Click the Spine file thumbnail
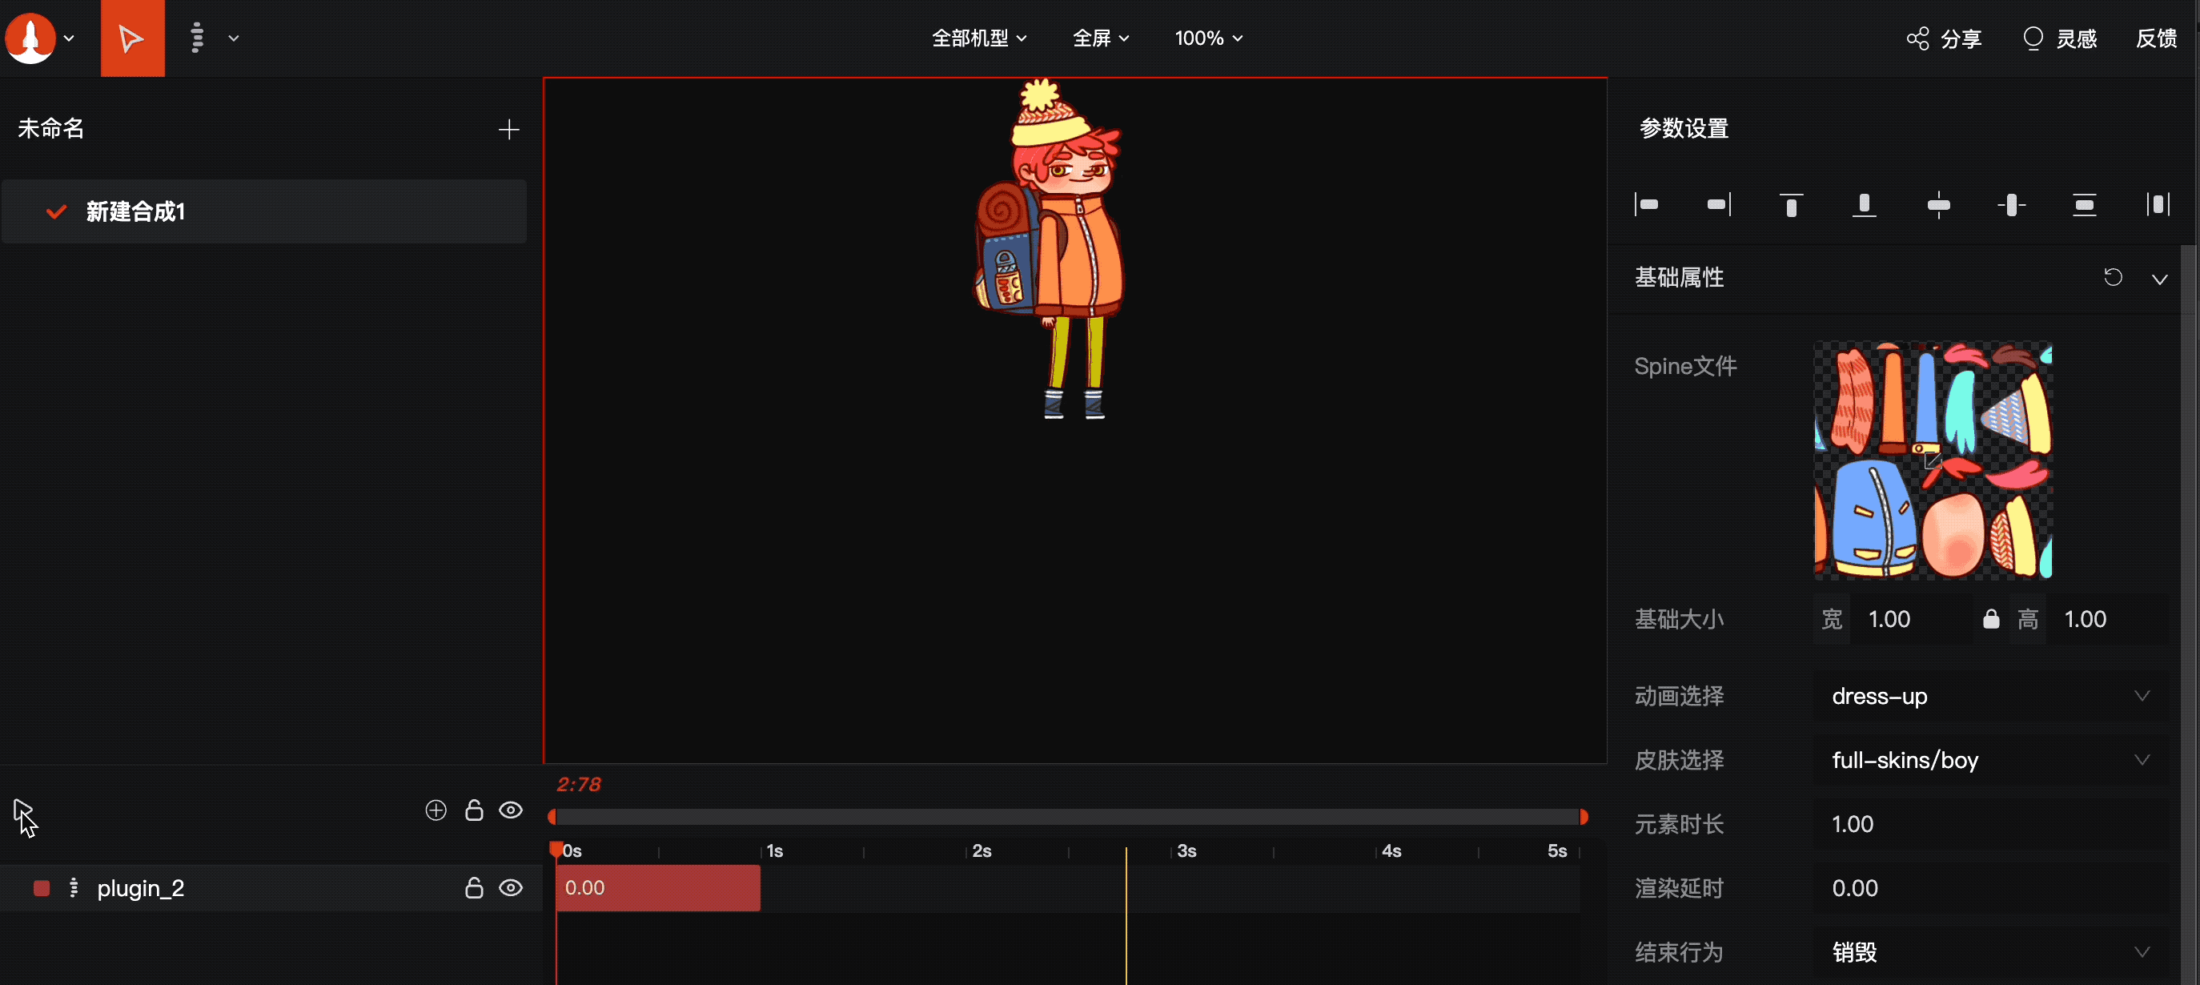The image size is (2200, 985). point(1933,460)
